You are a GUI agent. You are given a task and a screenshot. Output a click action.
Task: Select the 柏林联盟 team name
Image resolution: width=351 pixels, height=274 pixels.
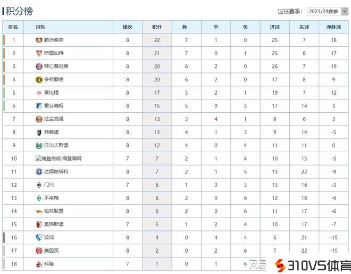pyautogui.click(x=53, y=211)
